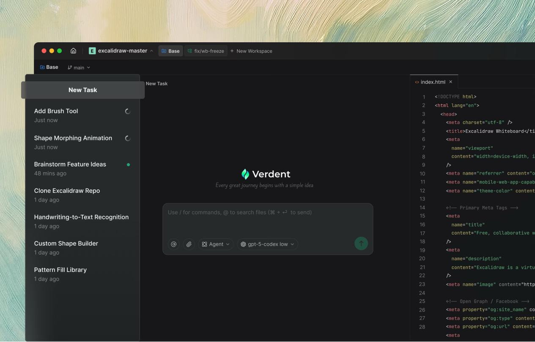Switch to the fix/wb-freeze workspace tab
Image resolution: width=535 pixels, height=342 pixels.
(x=206, y=51)
